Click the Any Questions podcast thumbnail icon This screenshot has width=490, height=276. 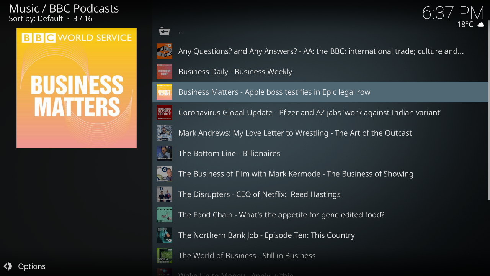[x=164, y=51]
